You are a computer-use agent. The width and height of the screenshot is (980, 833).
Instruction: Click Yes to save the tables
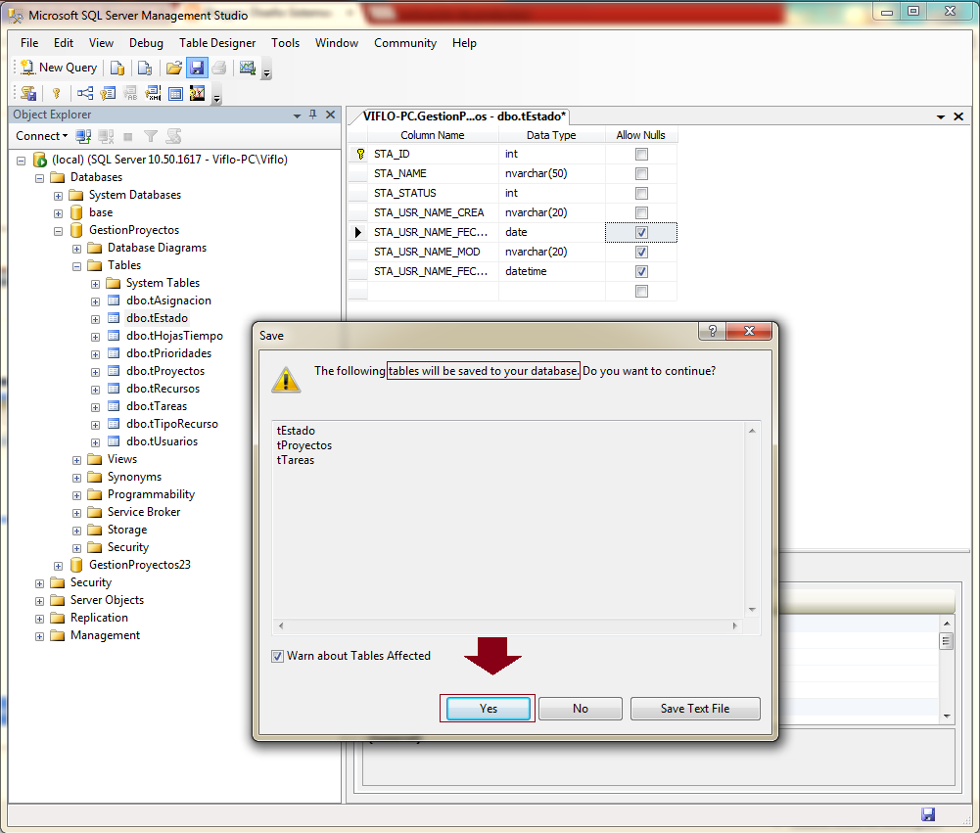(x=487, y=708)
